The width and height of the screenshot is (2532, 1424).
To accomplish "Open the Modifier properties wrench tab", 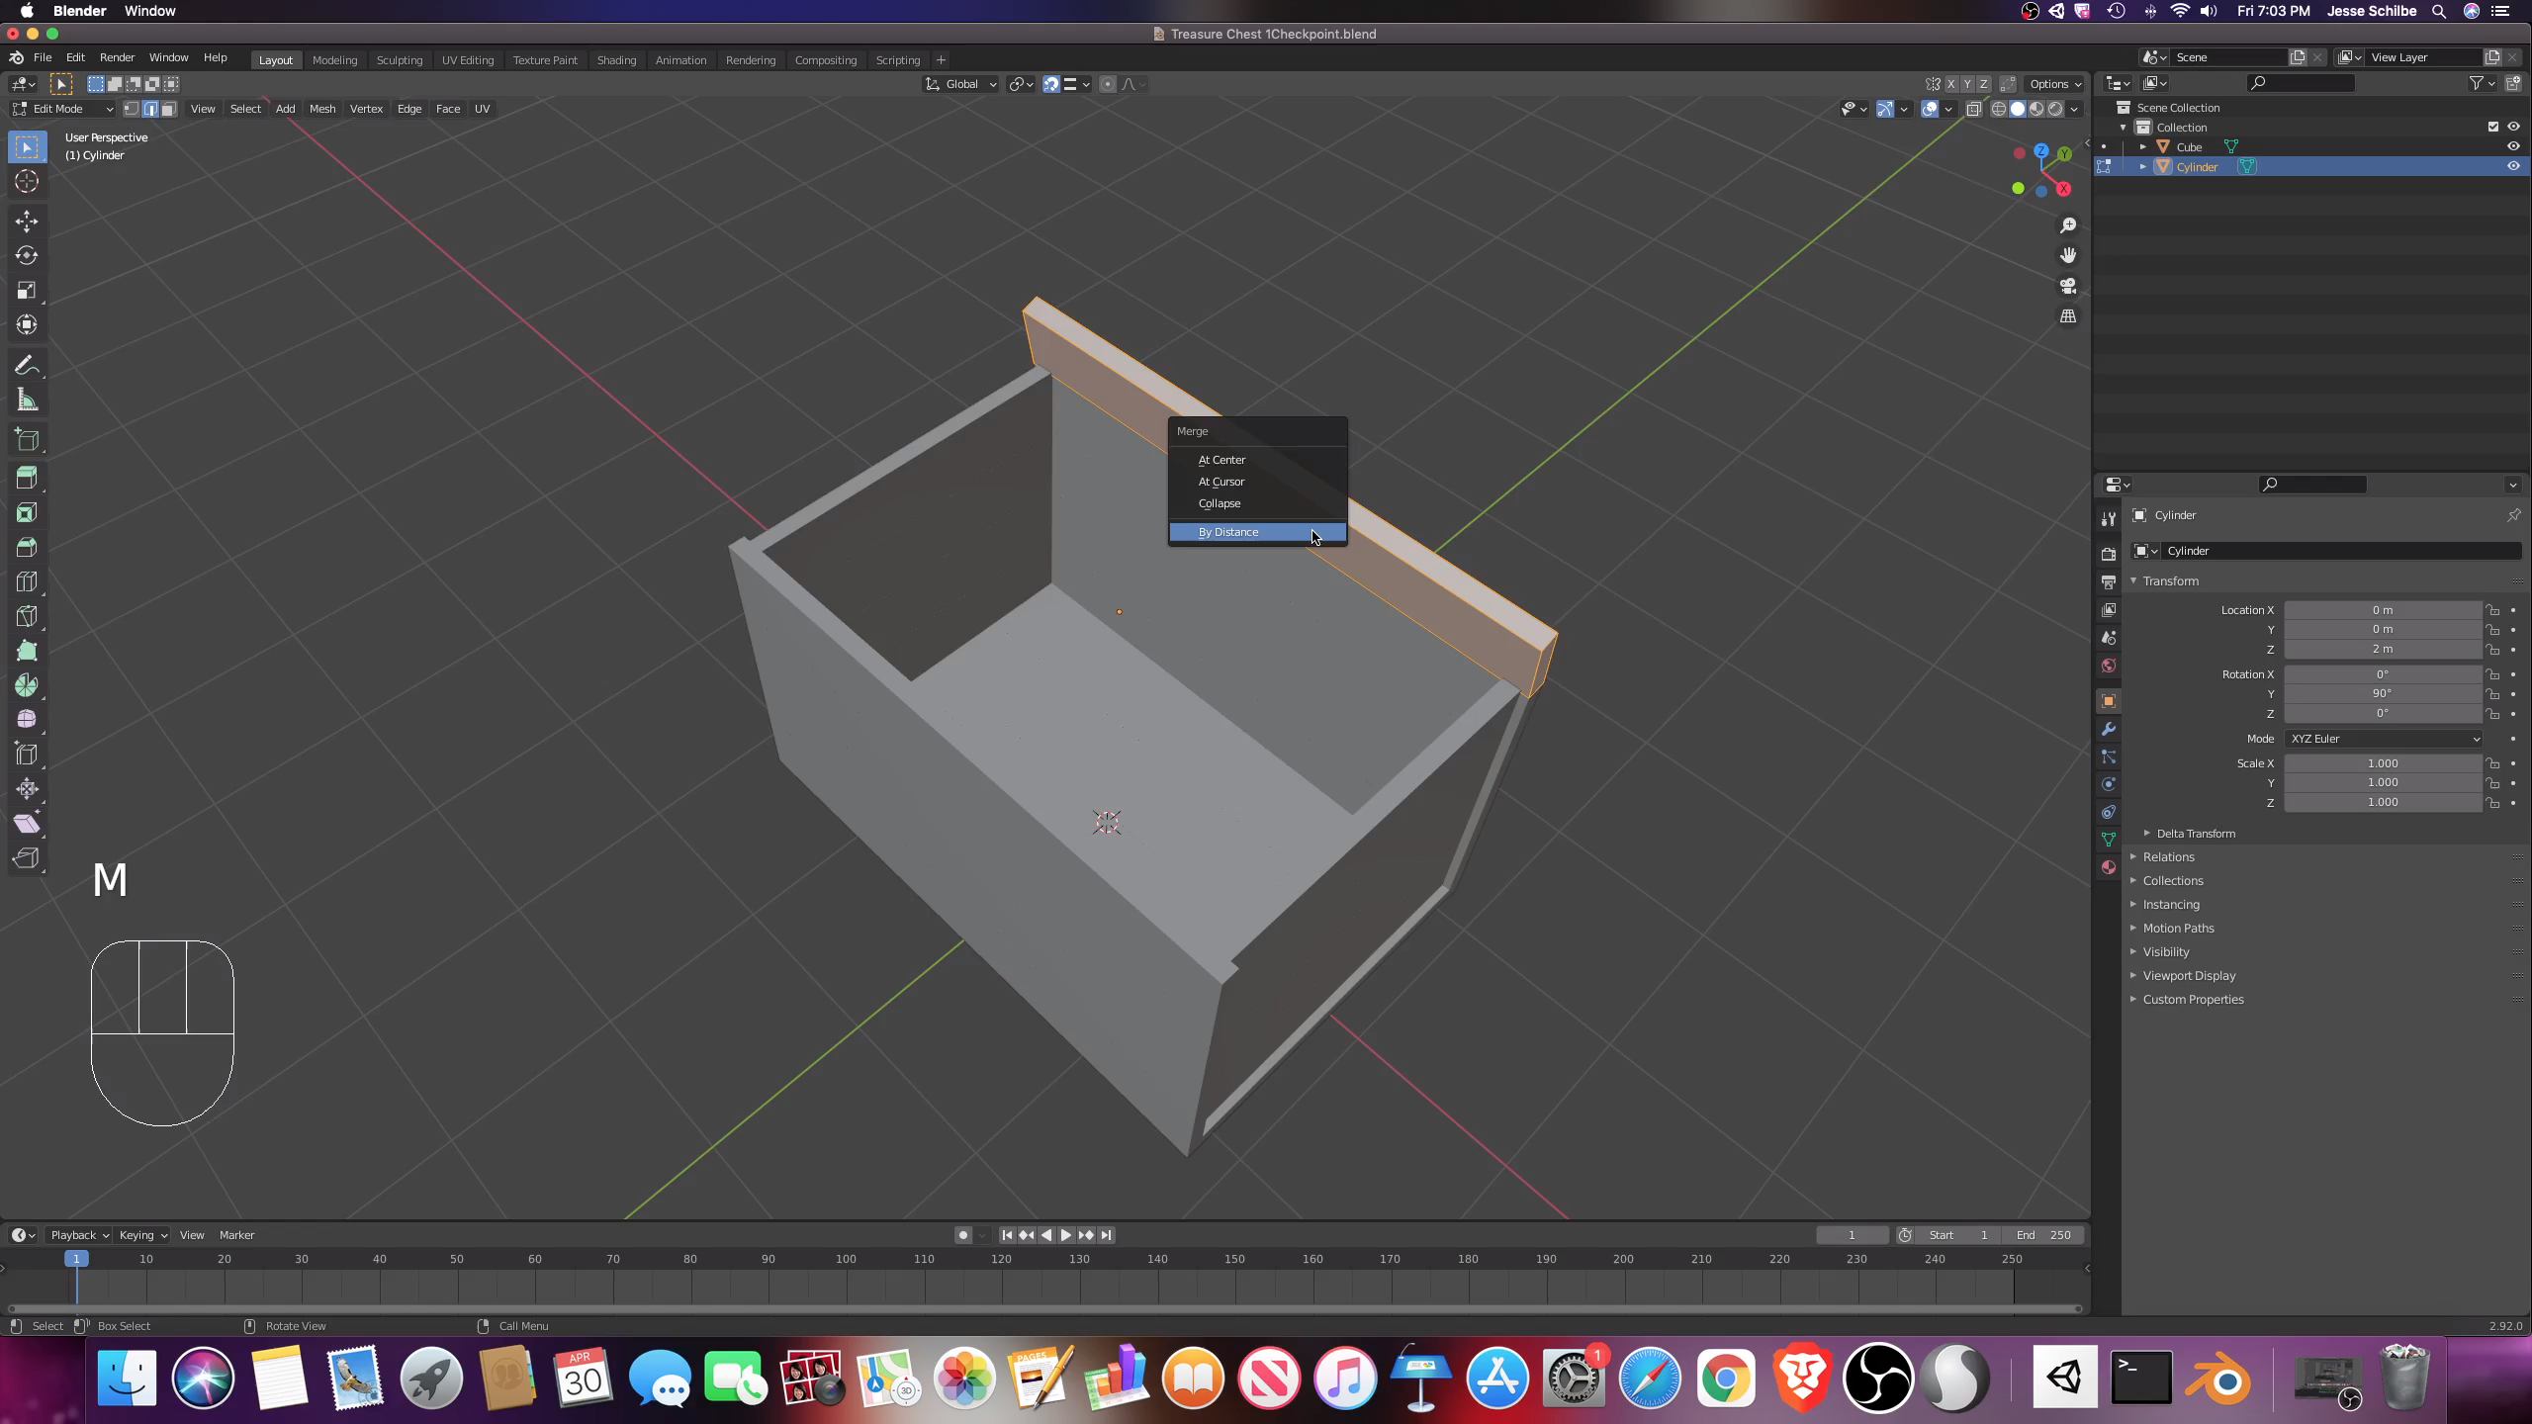I will [2109, 729].
